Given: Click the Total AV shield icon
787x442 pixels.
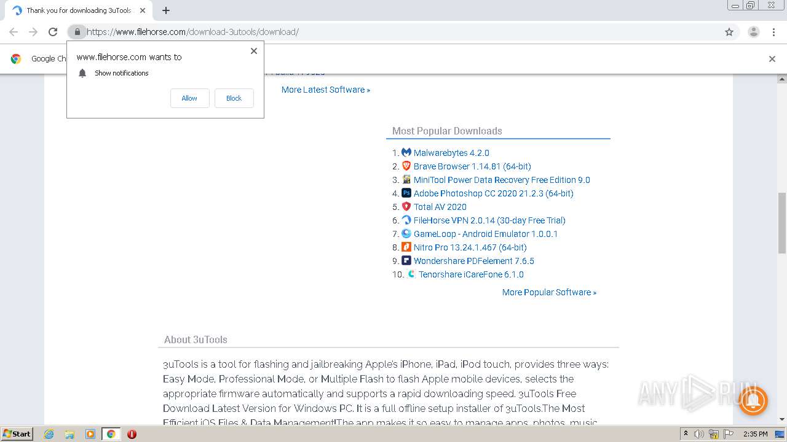Looking at the screenshot, I should 406,206.
